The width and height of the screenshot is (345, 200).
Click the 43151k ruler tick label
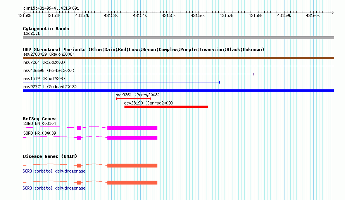pos(53,15)
